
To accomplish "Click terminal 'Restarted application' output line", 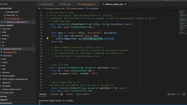I will (56, 101).
